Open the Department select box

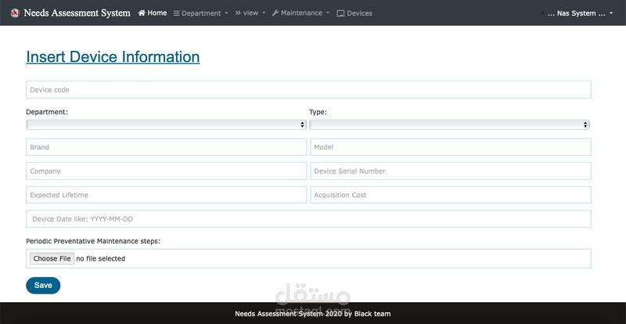(166, 124)
